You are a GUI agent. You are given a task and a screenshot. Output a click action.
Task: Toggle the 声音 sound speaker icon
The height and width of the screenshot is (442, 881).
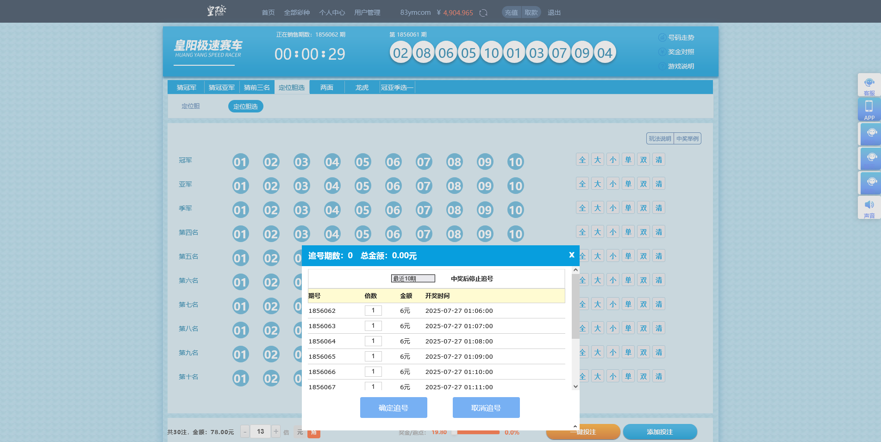tap(869, 207)
